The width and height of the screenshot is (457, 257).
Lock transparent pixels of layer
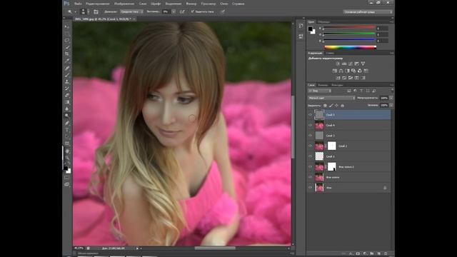coord(325,106)
